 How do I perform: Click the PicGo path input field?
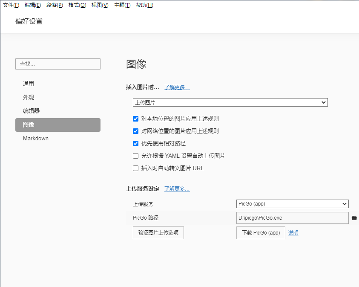[x=293, y=218]
